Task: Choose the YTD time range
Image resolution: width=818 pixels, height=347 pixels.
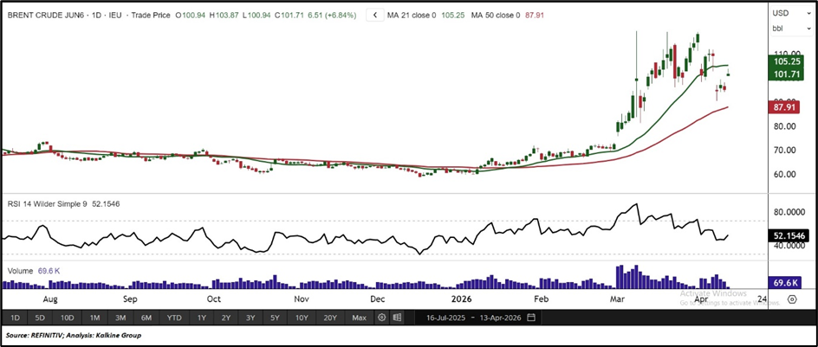Action: pyautogui.click(x=174, y=318)
